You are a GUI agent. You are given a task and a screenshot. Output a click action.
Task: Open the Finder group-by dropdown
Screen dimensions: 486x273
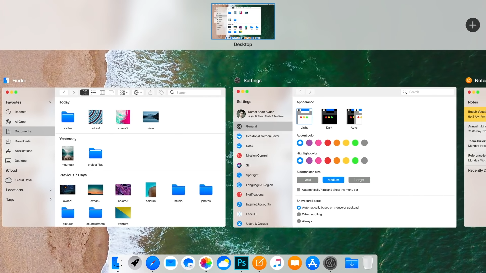(x=124, y=93)
